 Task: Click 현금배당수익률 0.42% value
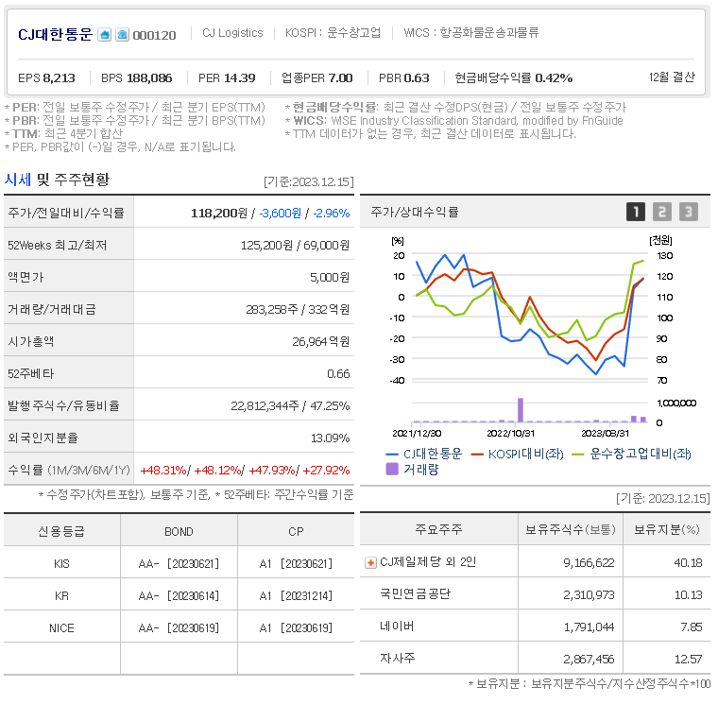pyautogui.click(x=513, y=77)
